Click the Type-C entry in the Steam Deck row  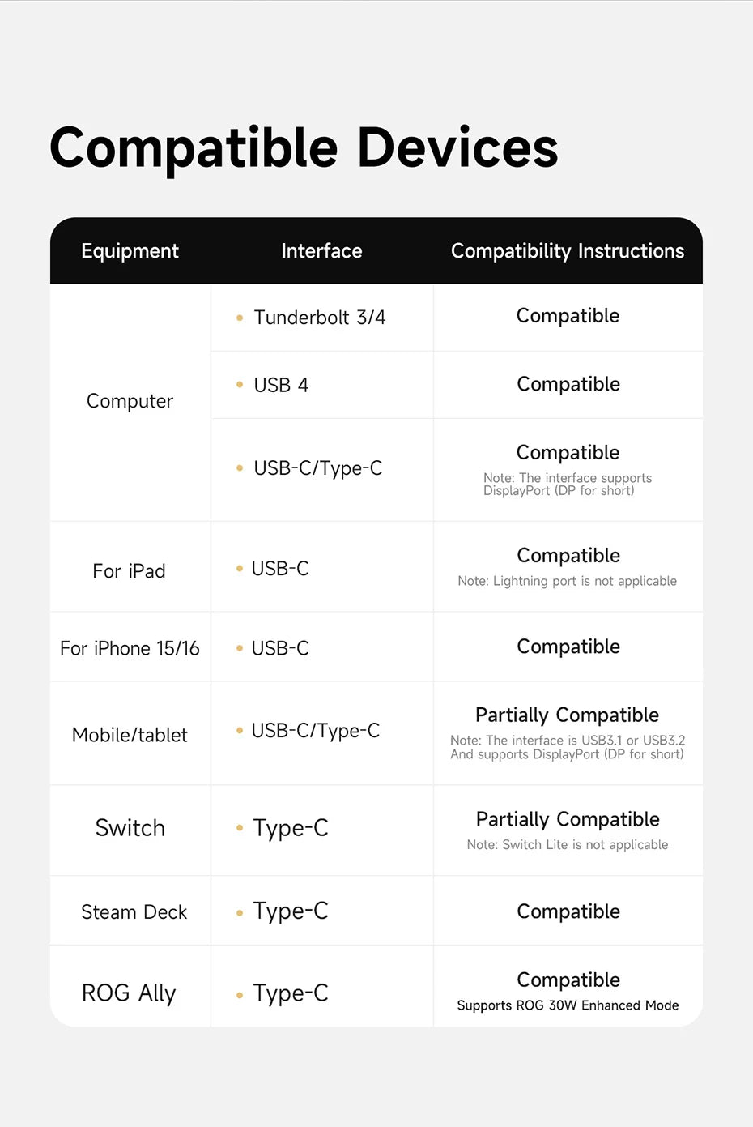[x=290, y=911]
